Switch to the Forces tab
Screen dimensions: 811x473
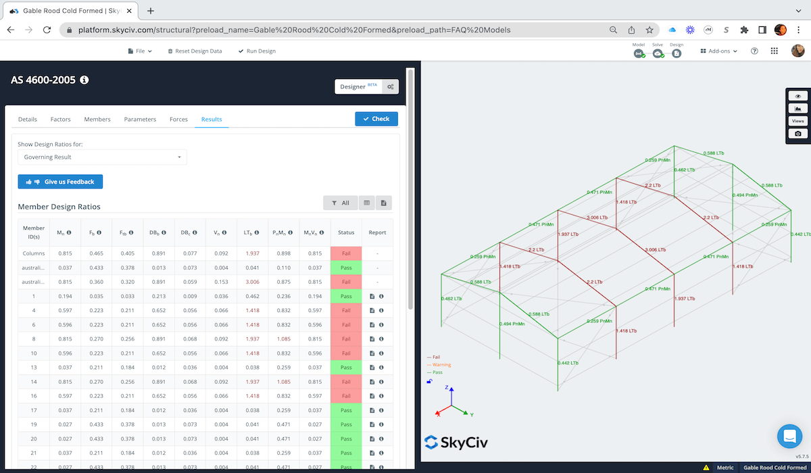click(x=178, y=119)
